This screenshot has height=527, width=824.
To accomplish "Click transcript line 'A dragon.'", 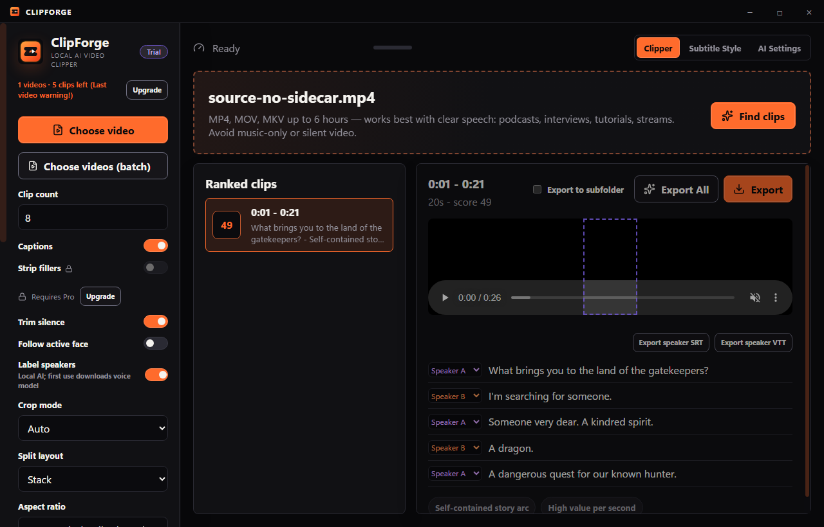I will click(x=511, y=448).
